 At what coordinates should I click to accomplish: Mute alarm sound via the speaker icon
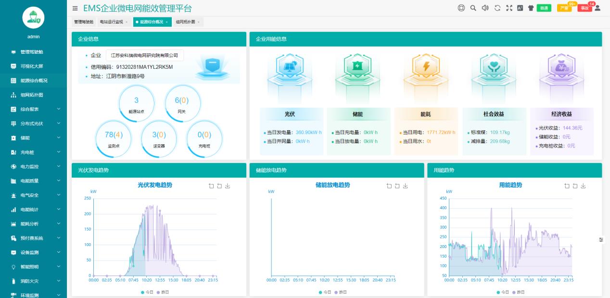click(x=485, y=8)
